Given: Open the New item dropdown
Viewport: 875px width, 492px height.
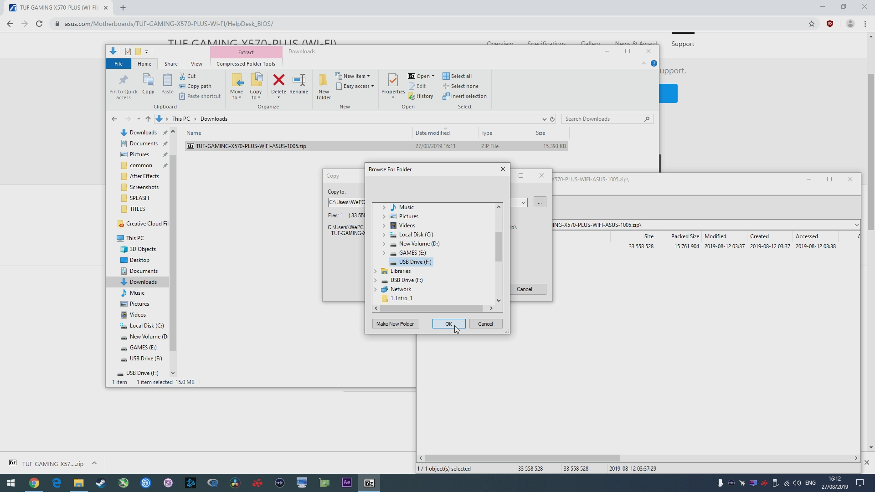Looking at the screenshot, I should [x=352, y=76].
